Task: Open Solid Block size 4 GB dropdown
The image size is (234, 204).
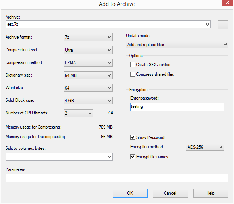Action: [88, 100]
